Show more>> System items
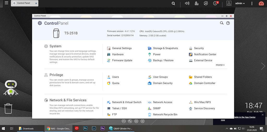This screenshot has height=132, width=267. coord(220,65)
